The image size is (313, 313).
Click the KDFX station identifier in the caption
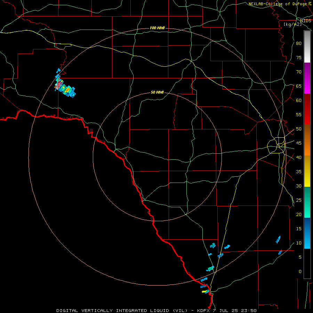coord(203,311)
